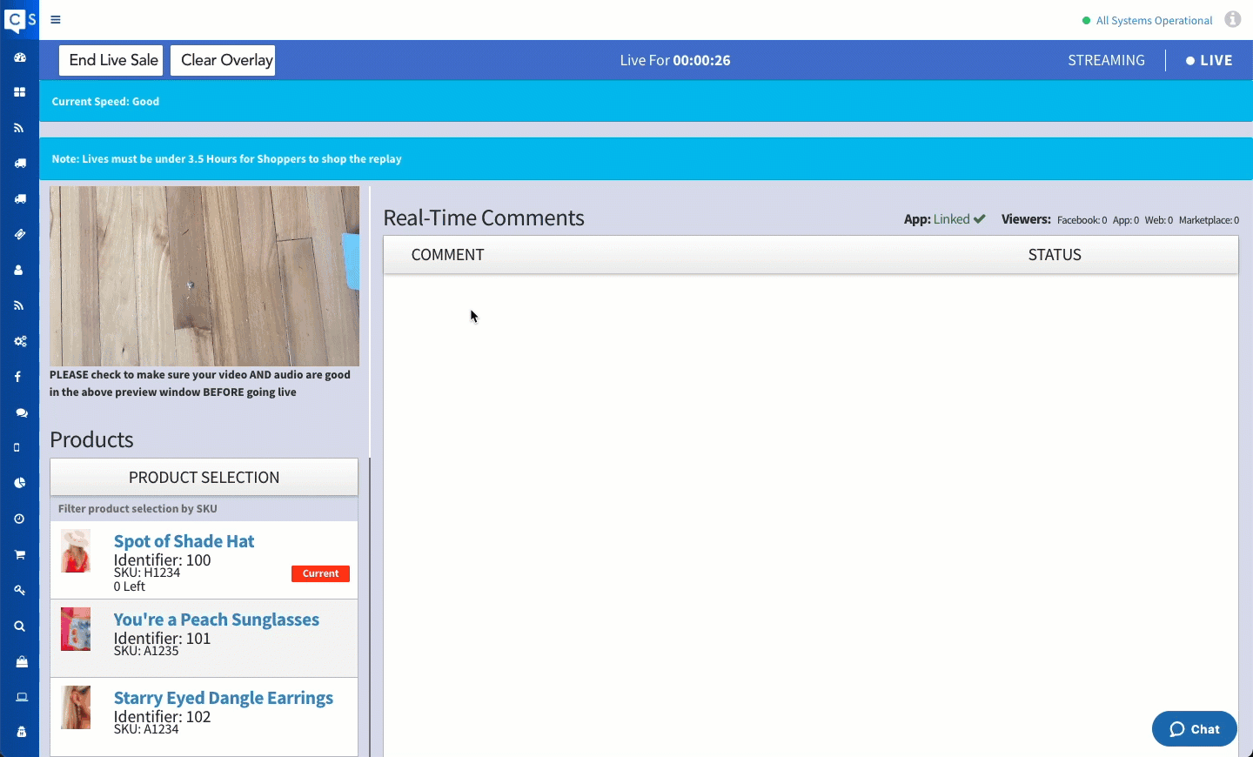Open the shopping cart icon in sidebar
Viewport: 1253px width, 757px height.
(19, 554)
